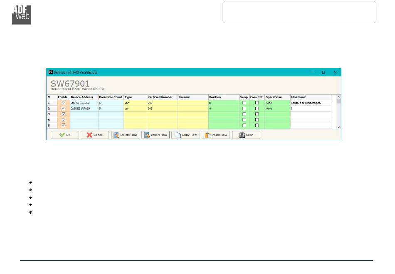395x274 pixels.
Task: Select the Type column header
Action: [135, 97]
